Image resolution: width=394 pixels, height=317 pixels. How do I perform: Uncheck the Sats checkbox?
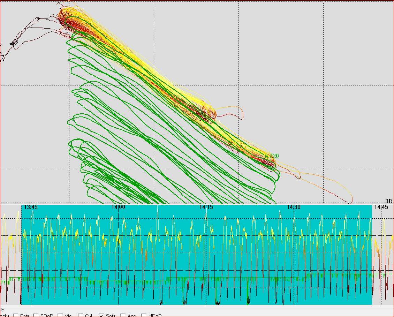tap(101, 315)
